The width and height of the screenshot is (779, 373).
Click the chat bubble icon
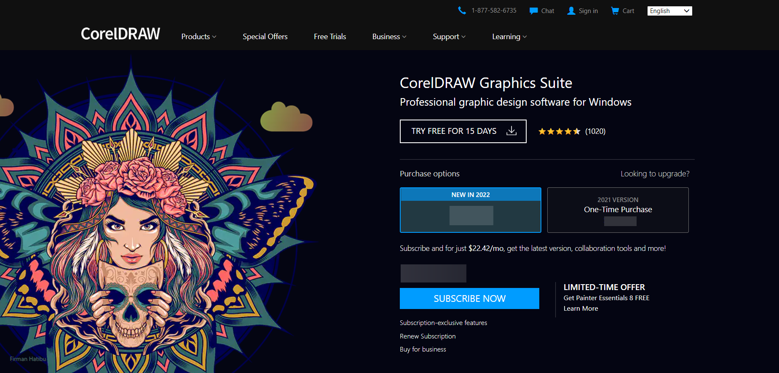tap(533, 11)
